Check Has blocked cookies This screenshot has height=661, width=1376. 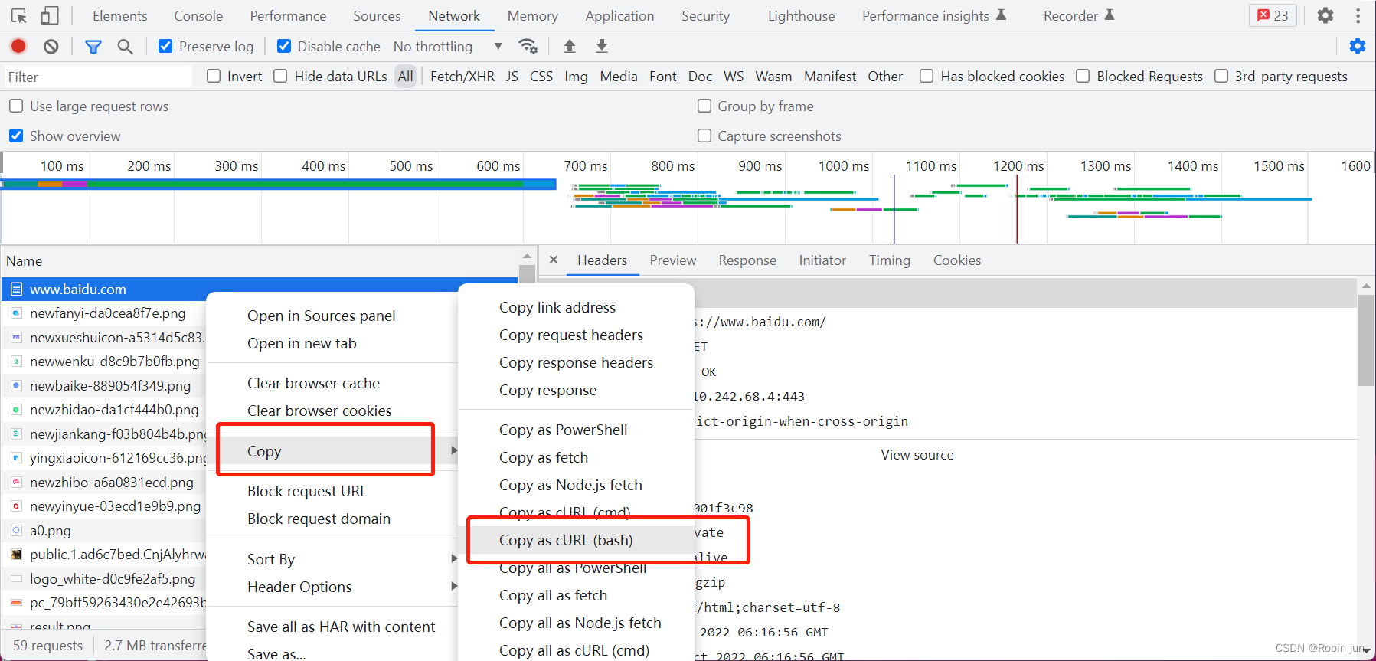[x=927, y=76]
